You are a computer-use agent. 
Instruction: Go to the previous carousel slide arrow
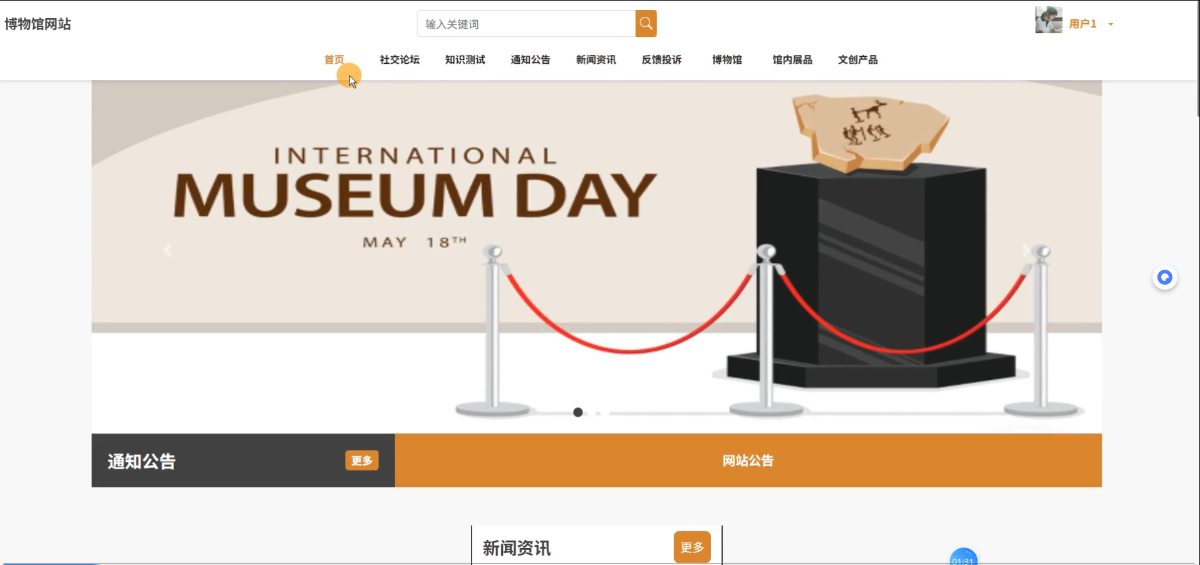click(167, 250)
